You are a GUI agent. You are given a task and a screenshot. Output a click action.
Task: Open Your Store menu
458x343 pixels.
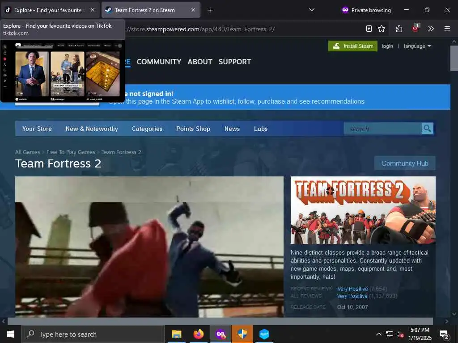[x=37, y=129]
